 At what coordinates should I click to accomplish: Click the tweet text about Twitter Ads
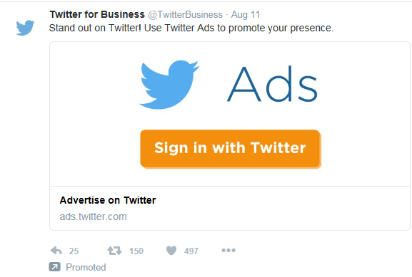click(x=191, y=28)
